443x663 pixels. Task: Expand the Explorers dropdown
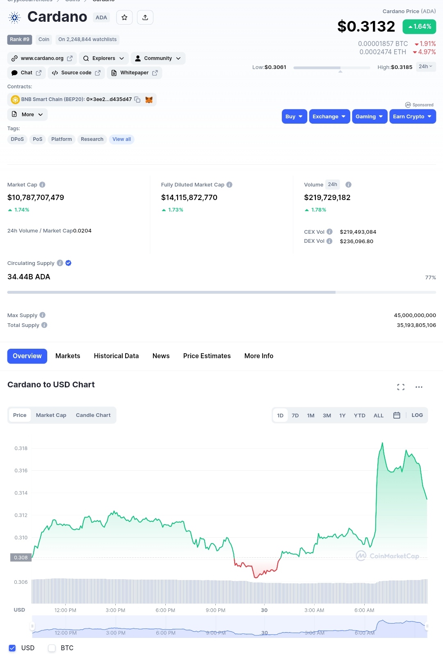[103, 58]
